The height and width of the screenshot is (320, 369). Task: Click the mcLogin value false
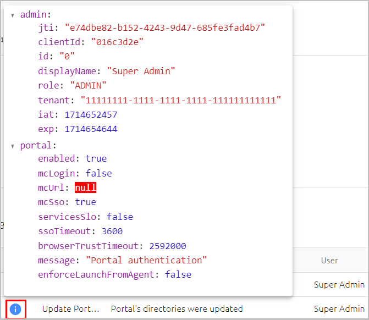pyautogui.click(x=98, y=173)
